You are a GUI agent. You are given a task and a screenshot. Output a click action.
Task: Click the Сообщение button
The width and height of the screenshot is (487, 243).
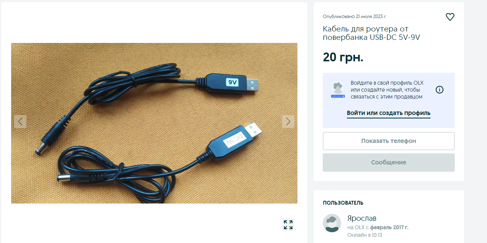click(388, 163)
